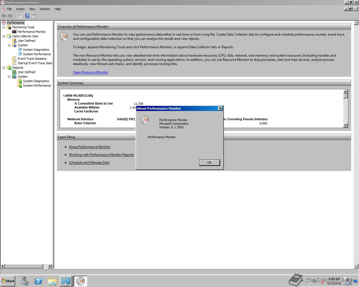Select System Performance report folder under Reports
Screen dimensions: 359x287
pyautogui.click(x=20, y=85)
